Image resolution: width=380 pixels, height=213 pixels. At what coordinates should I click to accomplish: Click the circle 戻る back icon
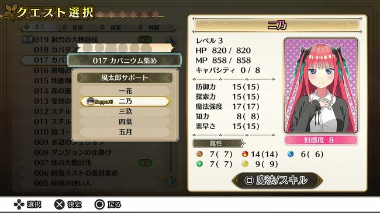click(99, 204)
